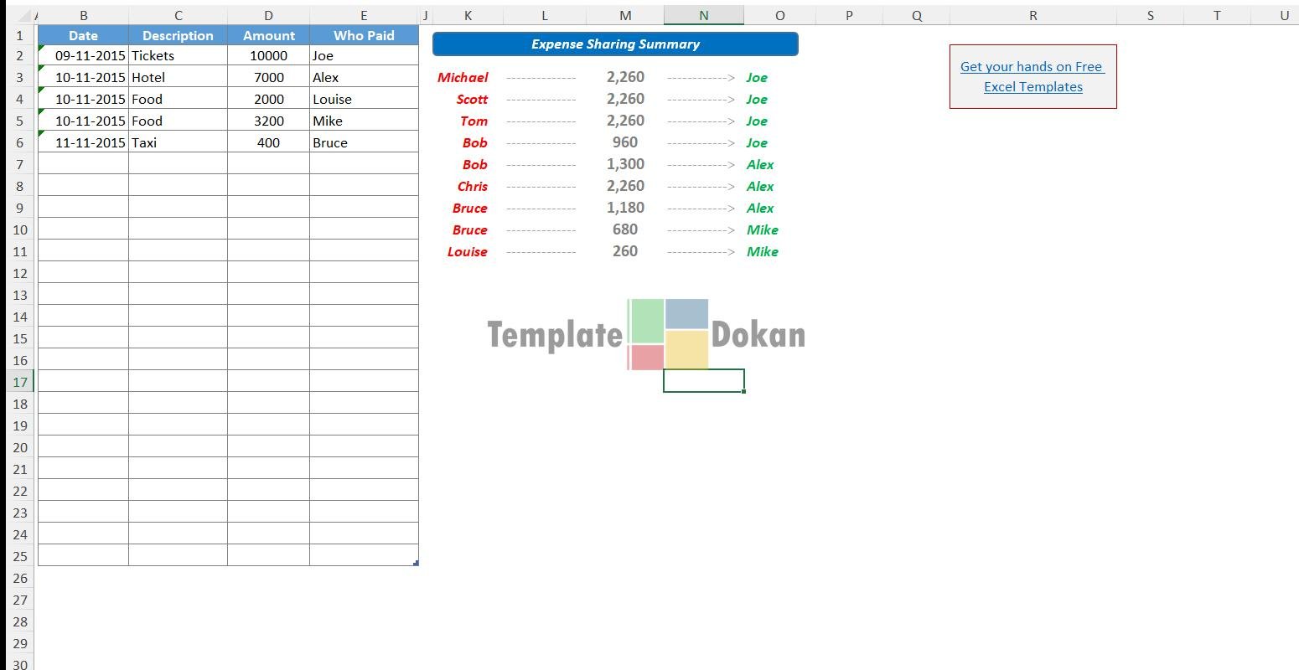Select the Amount header cell
Image resolution: width=1299 pixels, height=670 pixels.
pyautogui.click(x=268, y=35)
